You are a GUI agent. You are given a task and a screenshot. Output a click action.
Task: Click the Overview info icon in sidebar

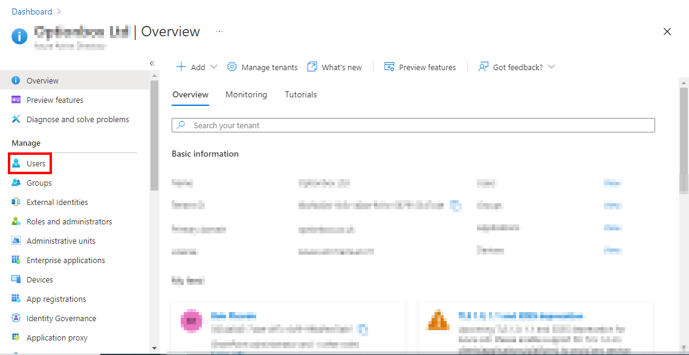click(16, 80)
